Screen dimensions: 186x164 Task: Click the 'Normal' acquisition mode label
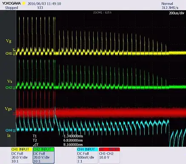[x=167, y=3]
